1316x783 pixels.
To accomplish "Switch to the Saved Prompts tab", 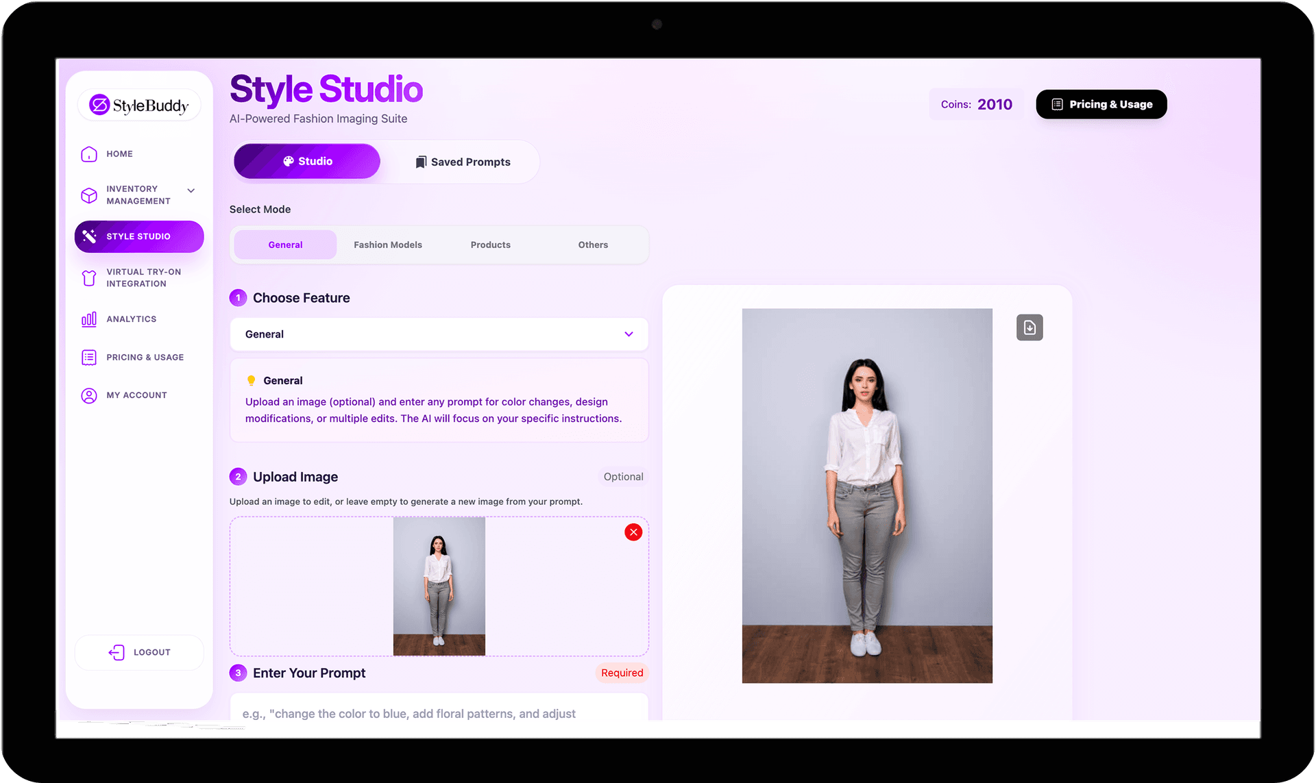I will pyautogui.click(x=463, y=162).
